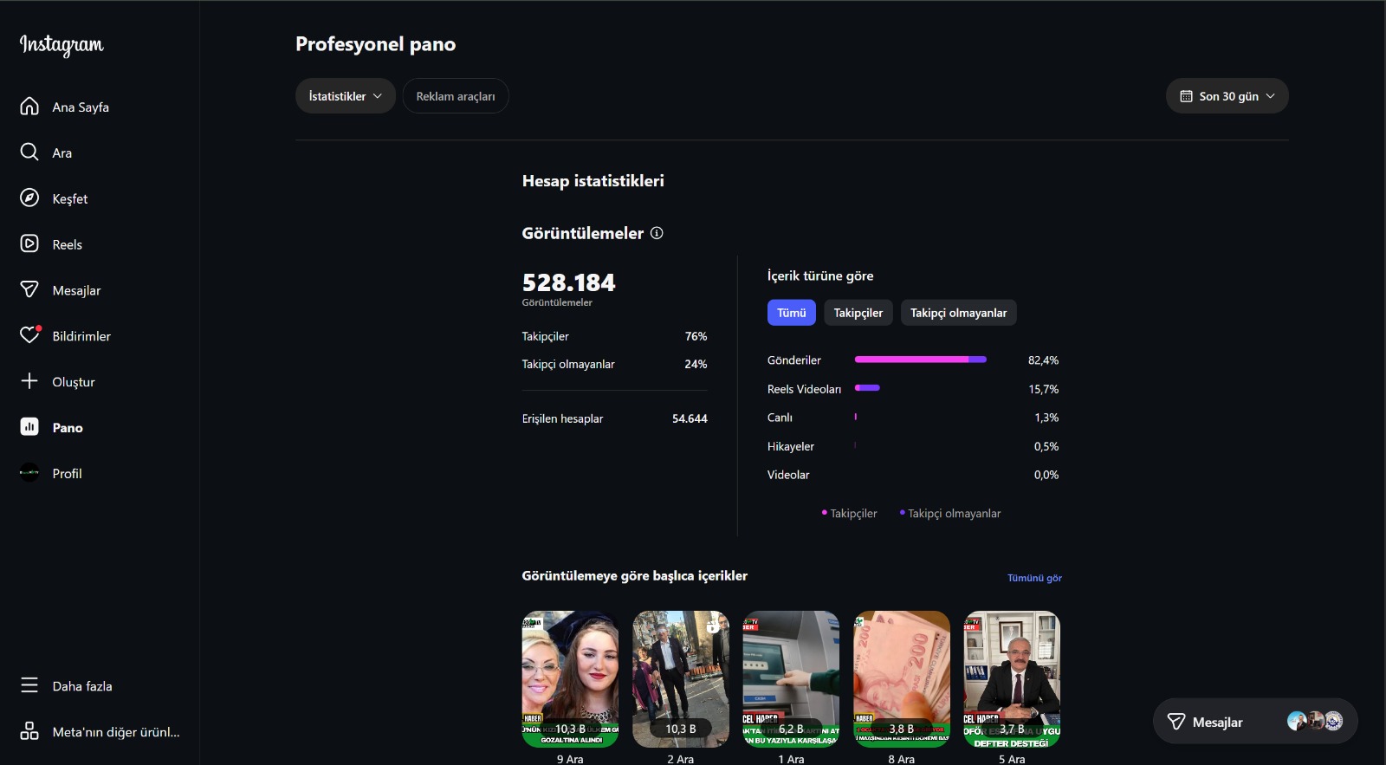Go to Keşfet compass icon
Viewport: 1386px width, 765px height.
[x=29, y=198]
